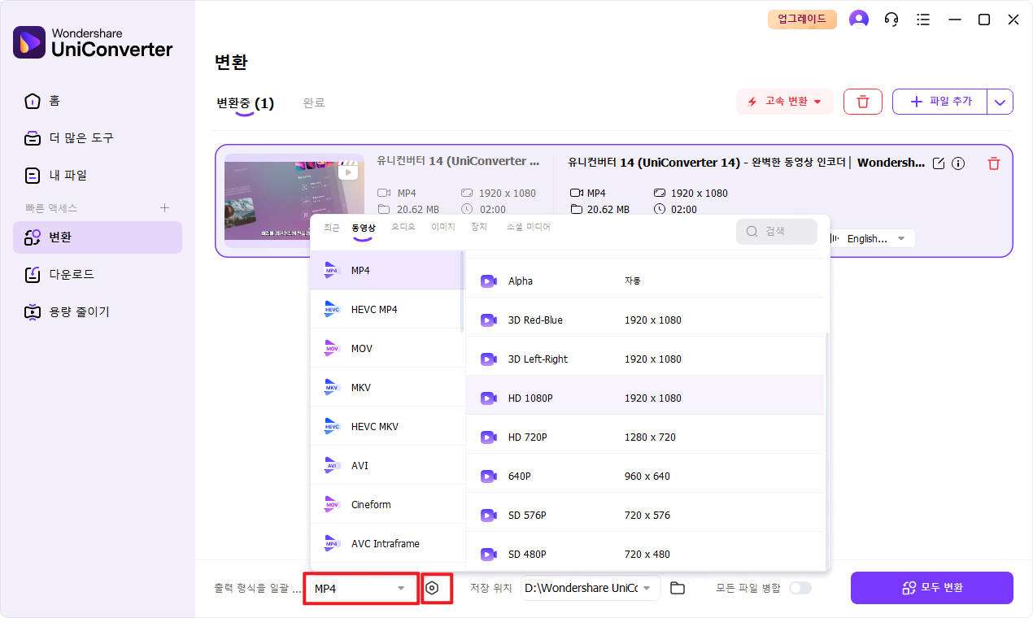Click the 검색 field in format panel

coord(777,232)
